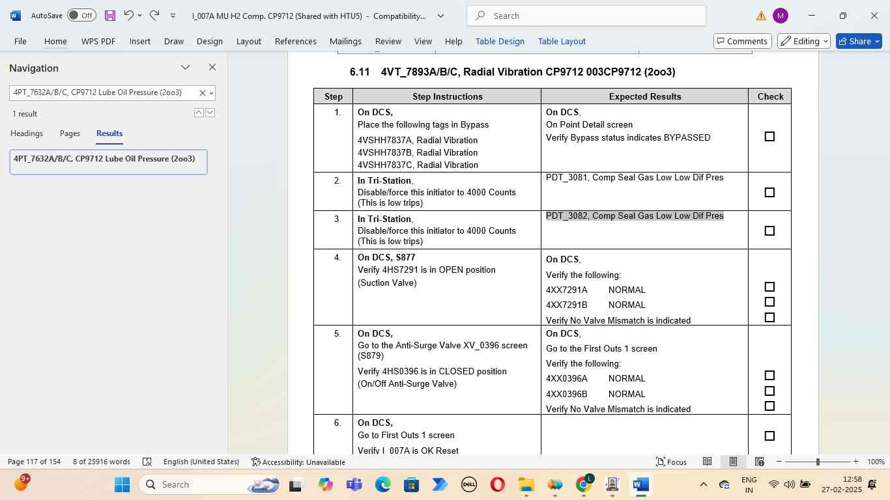Switch to the Insert tab
The height and width of the screenshot is (500, 890).
click(139, 41)
